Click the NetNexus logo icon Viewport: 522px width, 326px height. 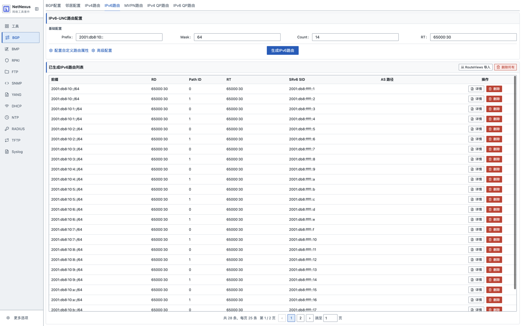tap(6, 9)
